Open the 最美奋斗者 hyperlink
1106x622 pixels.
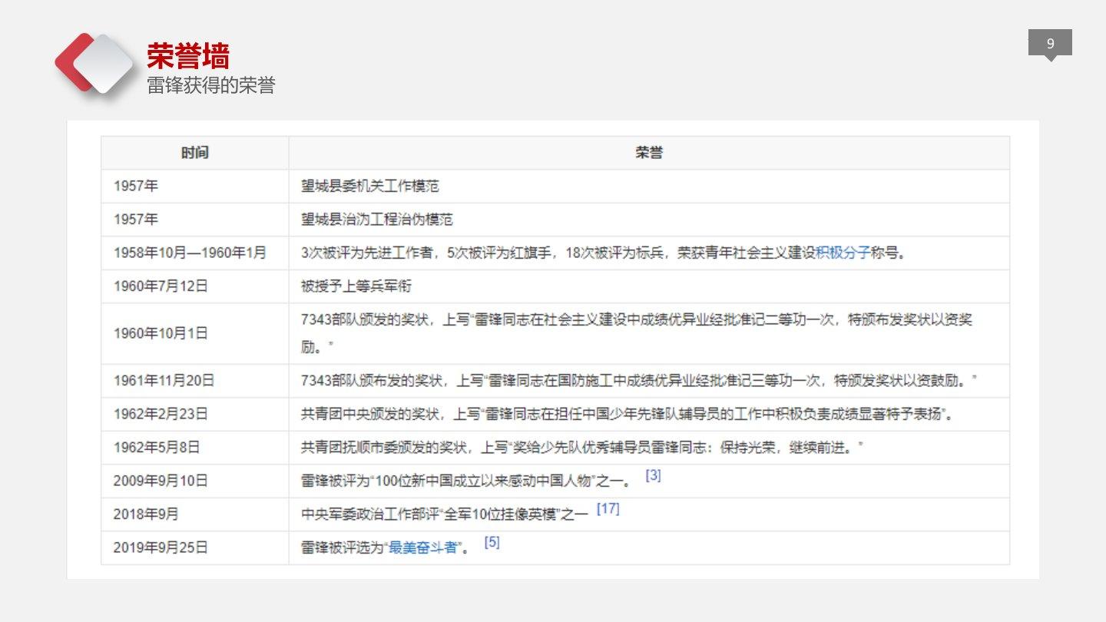click(423, 548)
